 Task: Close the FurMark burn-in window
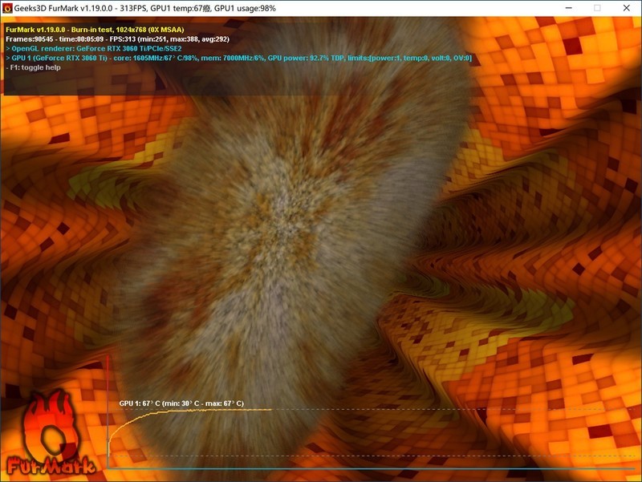[x=627, y=8]
